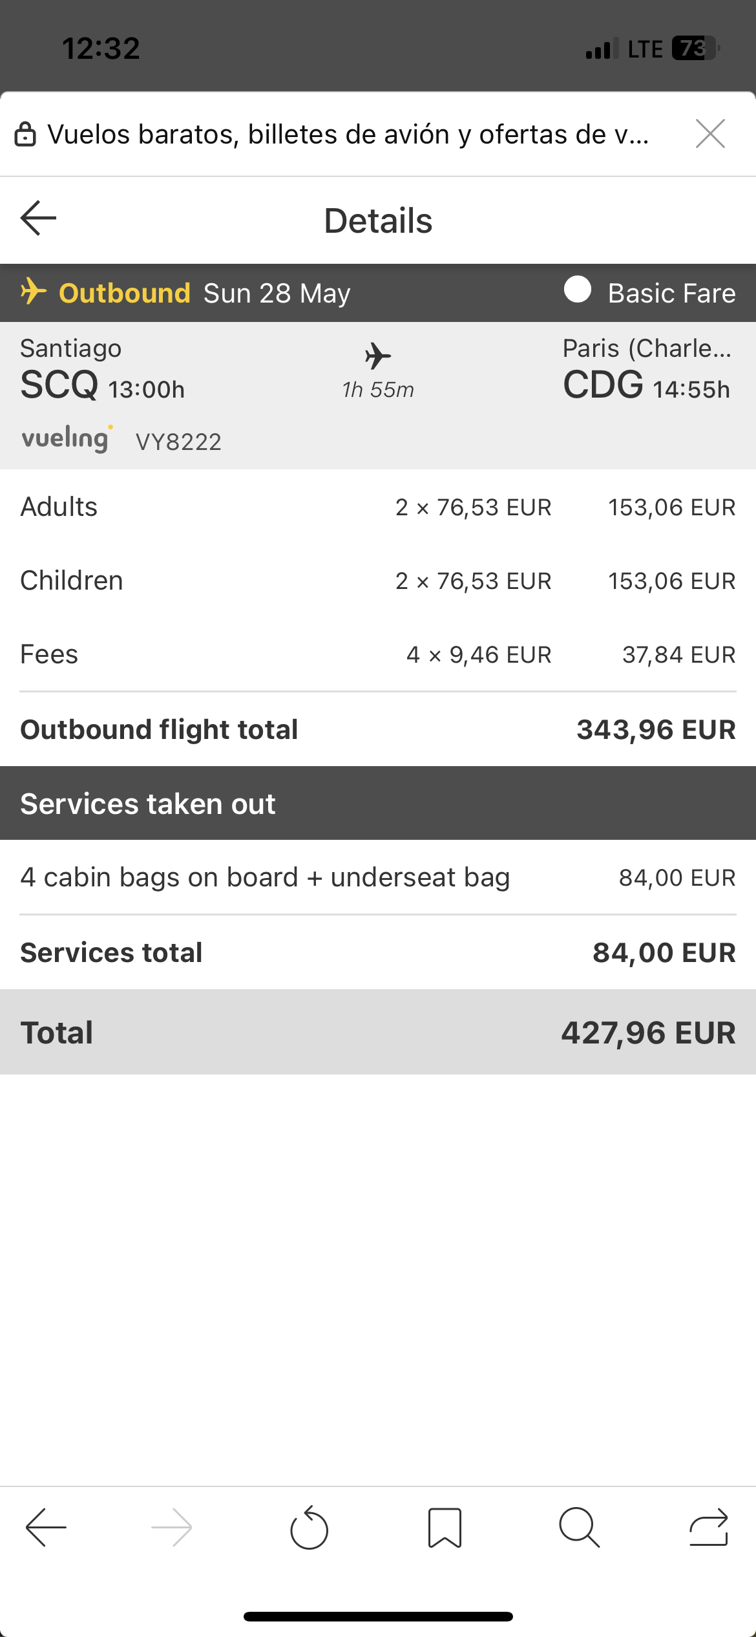Tap the browser back navigation arrow
The image size is (756, 1637).
click(x=46, y=1527)
